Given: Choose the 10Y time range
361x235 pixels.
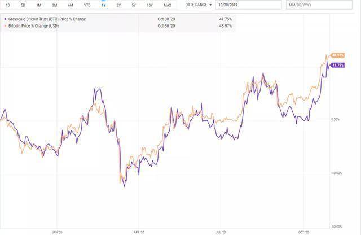Looking at the screenshot, I should [x=149, y=5].
